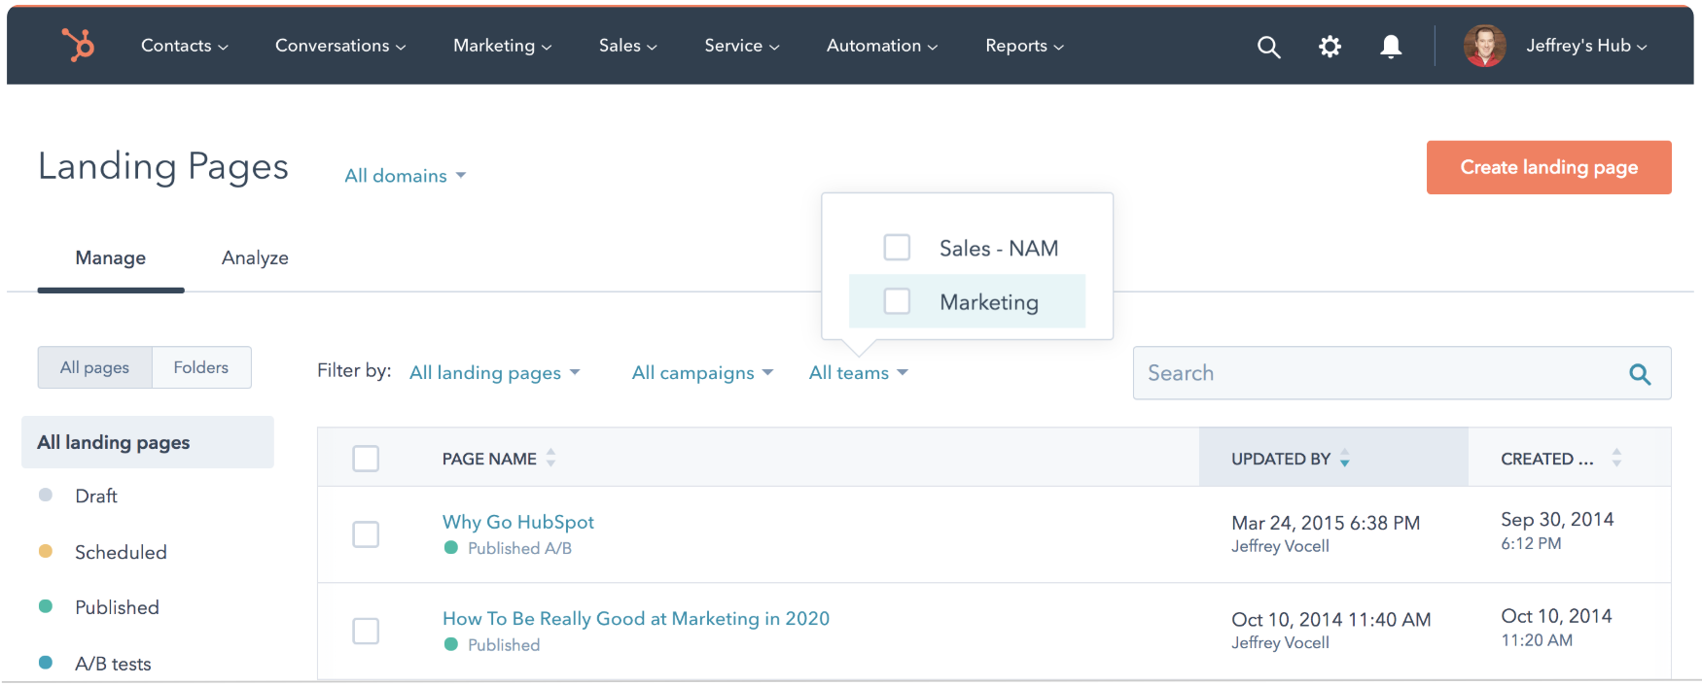Click the blue A/B tests dot
1702x686 pixels.
(46, 663)
